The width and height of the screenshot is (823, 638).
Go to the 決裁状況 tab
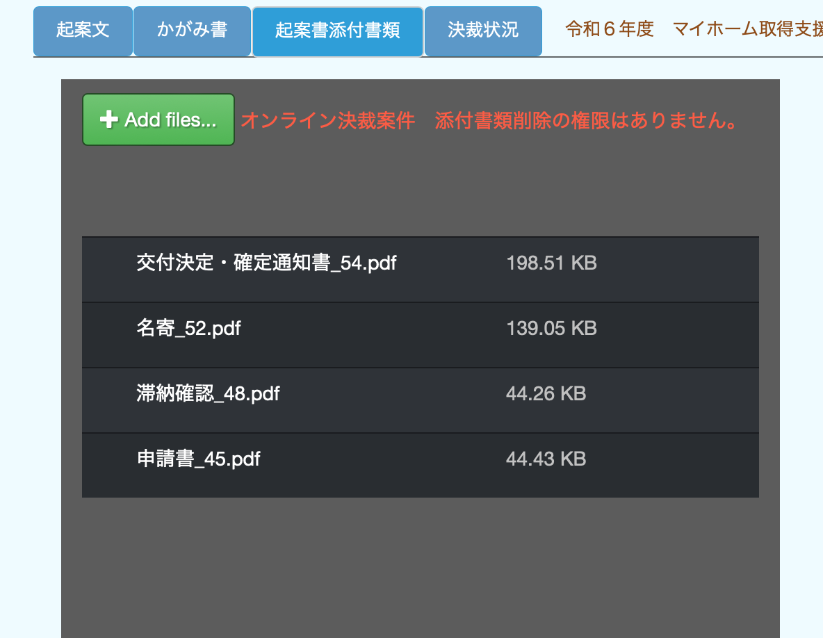[483, 31]
